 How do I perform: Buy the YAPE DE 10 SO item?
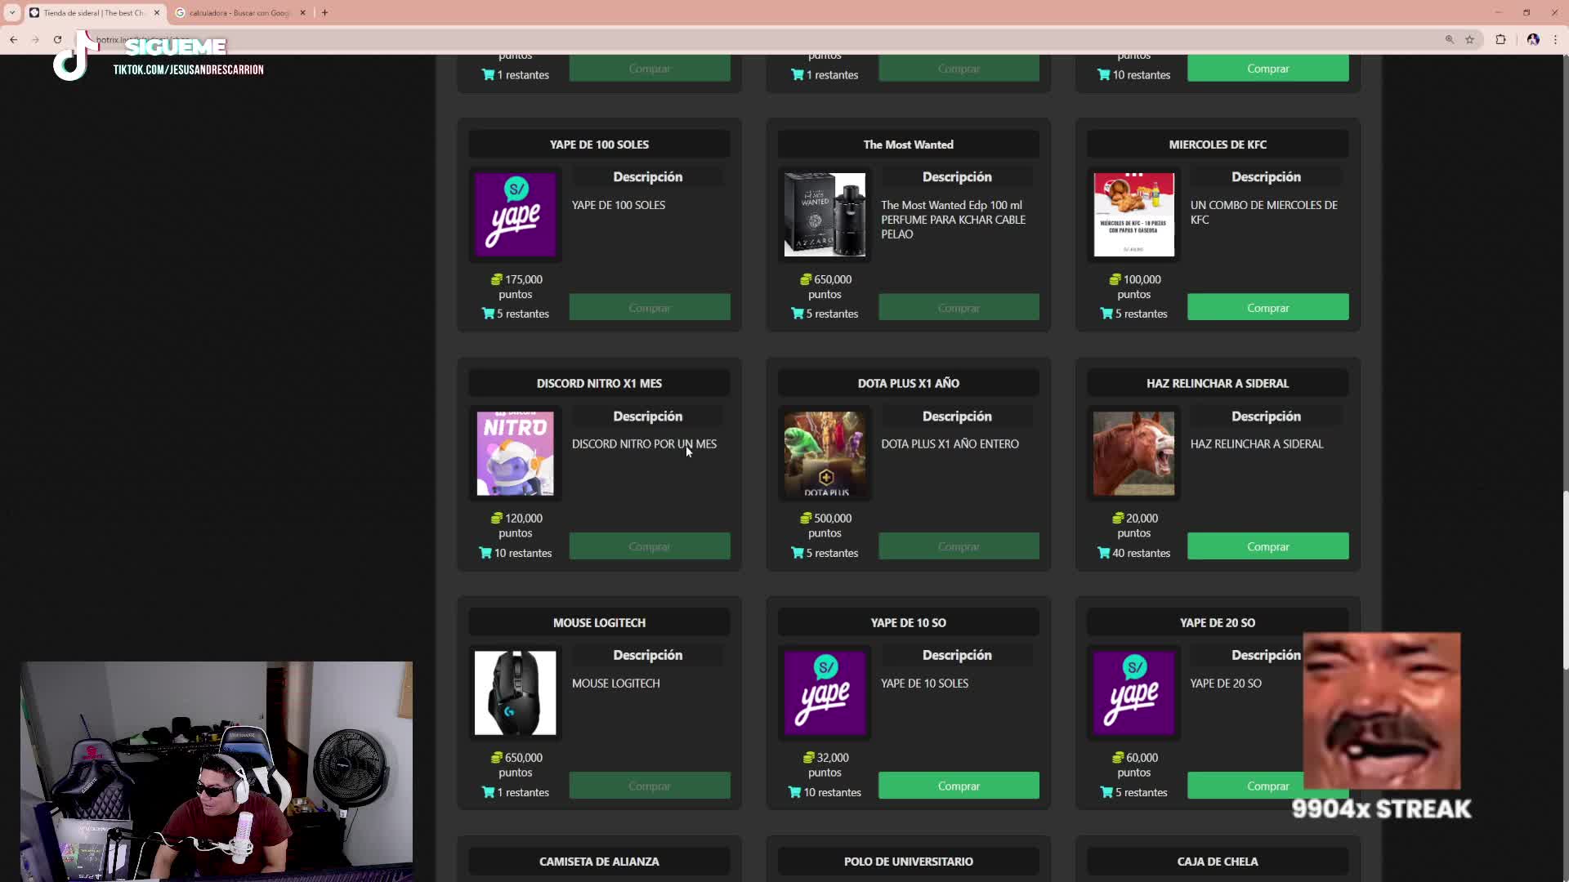(959, 786)
